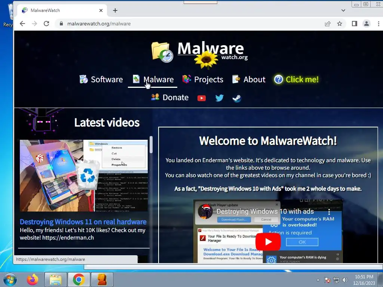Screen dimensions: 383x287
Task: Show hidden system tray icons
Action: [318, 280]
